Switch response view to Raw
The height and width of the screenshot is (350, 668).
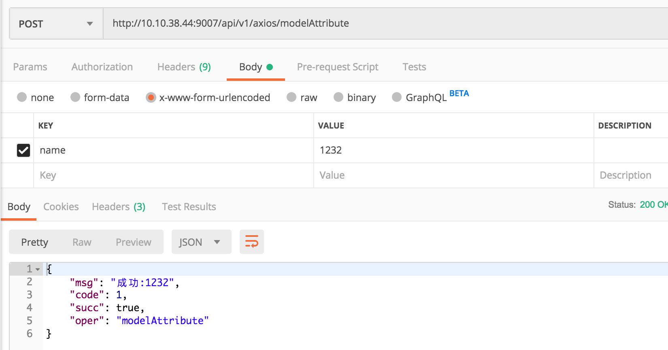point(82,242)
